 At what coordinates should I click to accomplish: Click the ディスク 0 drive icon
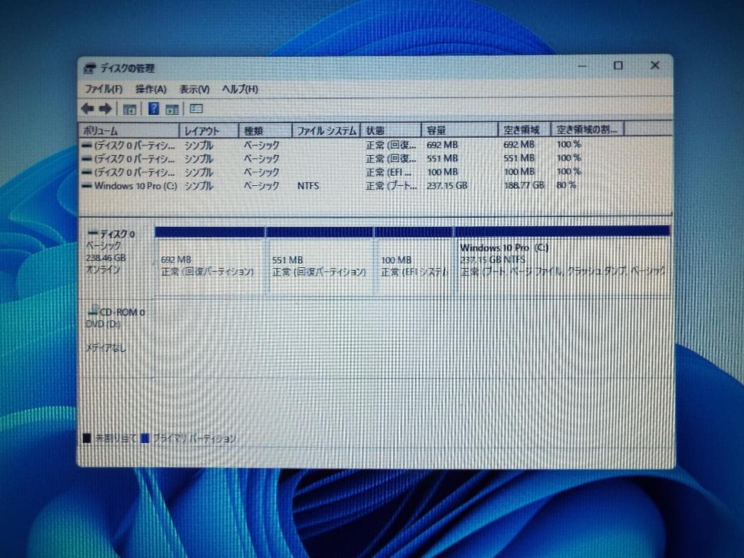[x=93, y=234]
